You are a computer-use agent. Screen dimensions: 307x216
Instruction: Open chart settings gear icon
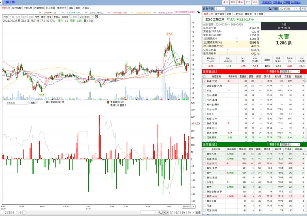pyautogui.click(x=96, y=17)
